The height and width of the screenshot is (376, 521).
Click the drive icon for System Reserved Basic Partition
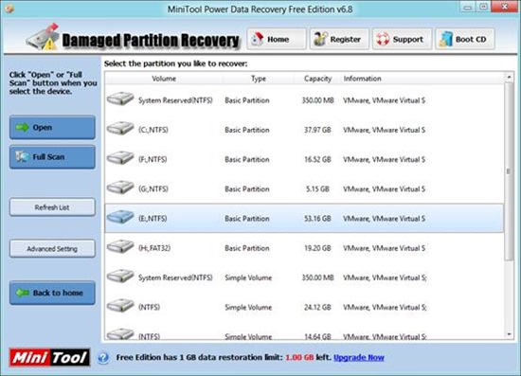click(120, 99)
